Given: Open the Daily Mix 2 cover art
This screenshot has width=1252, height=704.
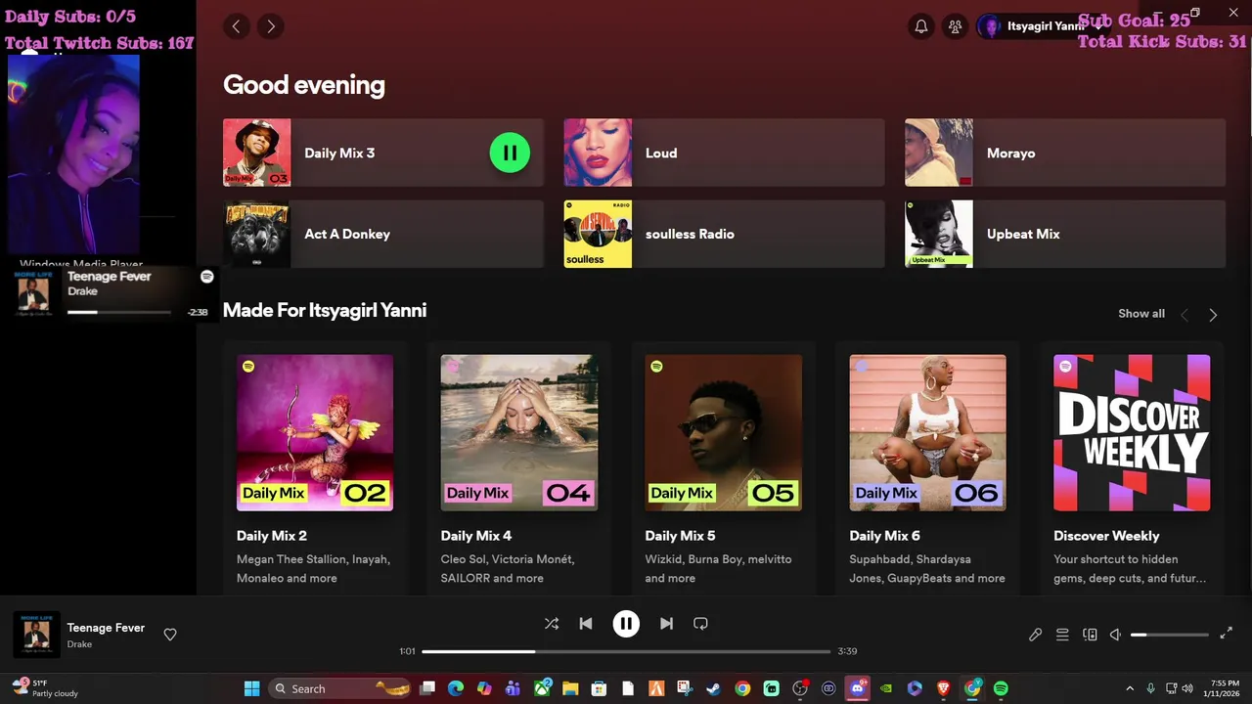Looking at the screenshot, I should pyautogui.click(x=315, y=432).
